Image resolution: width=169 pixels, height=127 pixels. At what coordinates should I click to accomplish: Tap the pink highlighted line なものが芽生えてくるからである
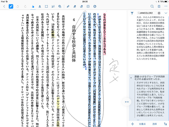click(105, 34)
